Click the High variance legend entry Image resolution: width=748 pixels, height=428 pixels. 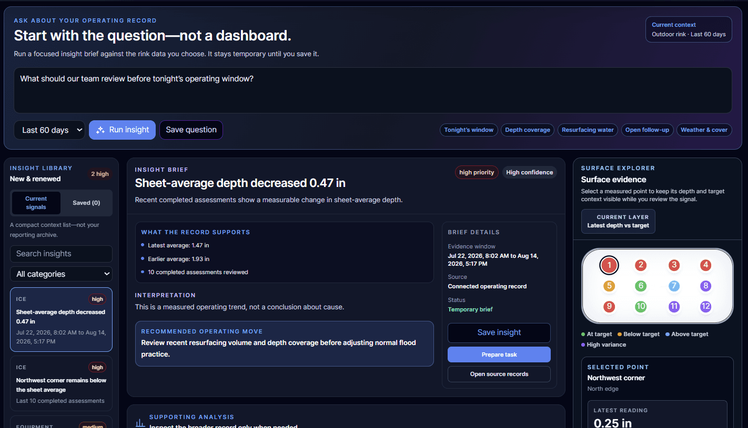[x=603, y=345]
